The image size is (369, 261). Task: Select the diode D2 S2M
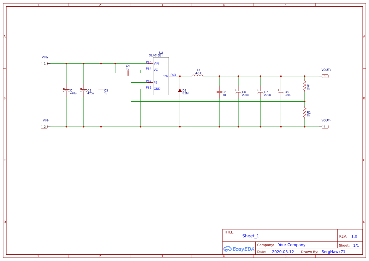click(x=180, y=91)
